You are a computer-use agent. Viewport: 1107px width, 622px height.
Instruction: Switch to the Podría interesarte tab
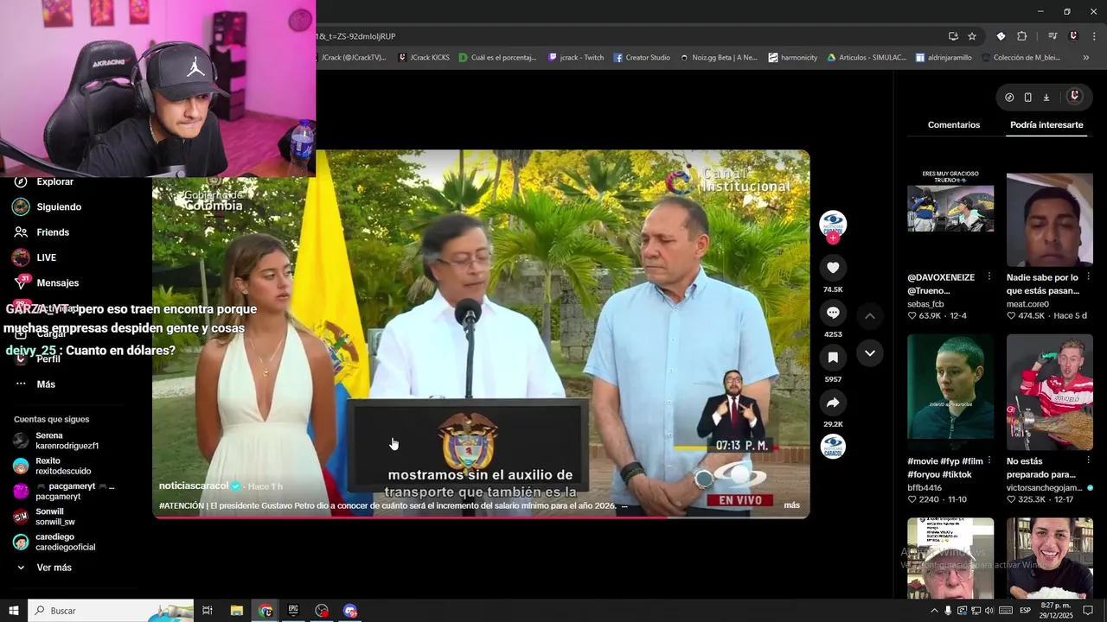[1046, 125]
